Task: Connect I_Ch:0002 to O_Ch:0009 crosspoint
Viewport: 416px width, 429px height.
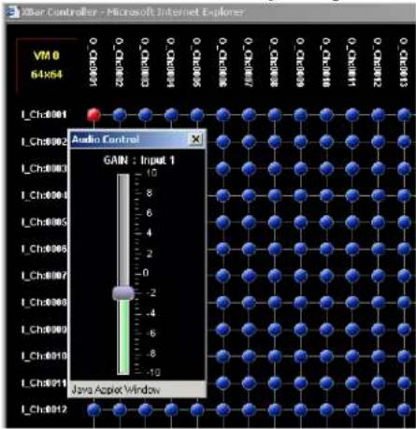Action: click(301, 142)
